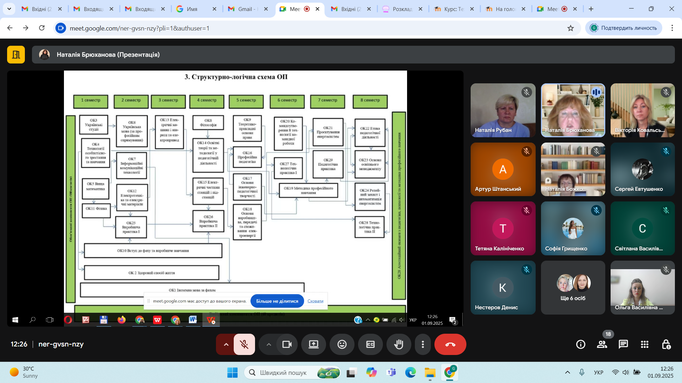Switch to the Gmail browser tab
Screen dimensions: 682x383
click(248, 9)
